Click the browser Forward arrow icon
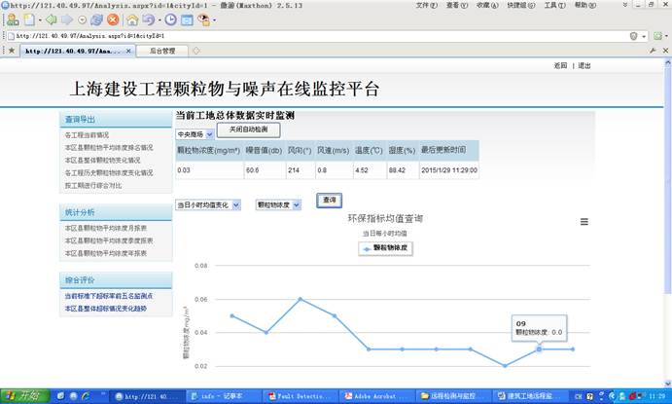 tap(66, 18)
